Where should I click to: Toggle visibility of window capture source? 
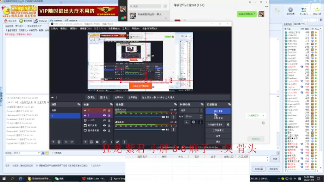(104, 125)
